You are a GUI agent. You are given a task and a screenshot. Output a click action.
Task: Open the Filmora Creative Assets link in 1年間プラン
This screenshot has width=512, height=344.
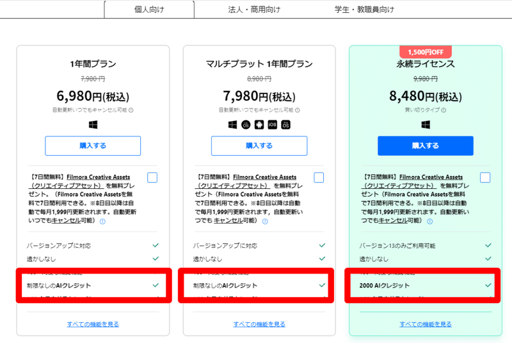tap(99, 177)
